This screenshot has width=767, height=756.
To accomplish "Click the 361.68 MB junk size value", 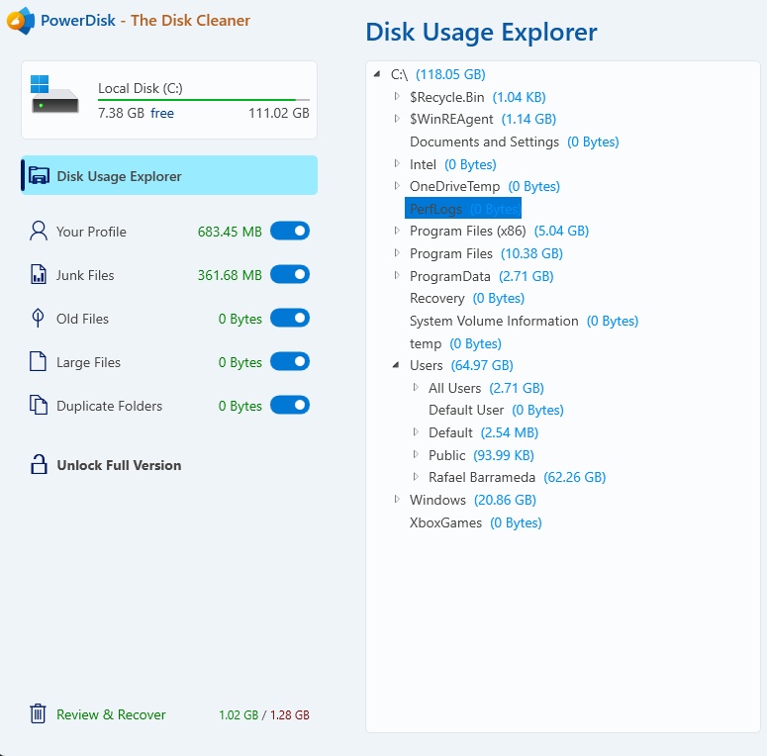I will point(230,275).
